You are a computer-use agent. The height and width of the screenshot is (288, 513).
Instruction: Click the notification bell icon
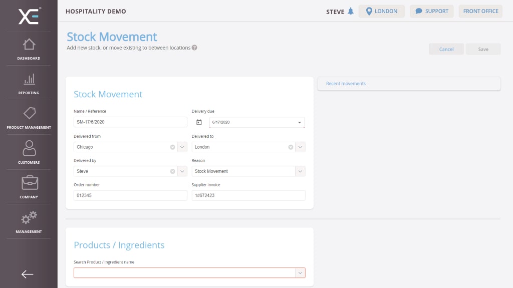click(351, 12)
